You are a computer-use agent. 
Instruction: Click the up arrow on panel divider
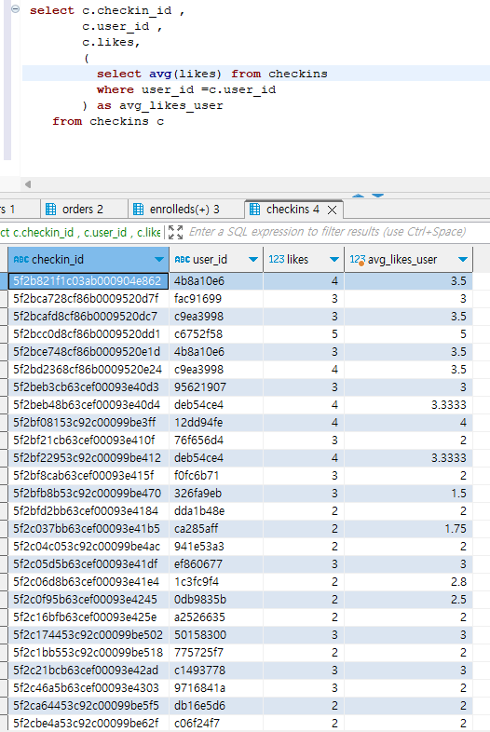(x=359, y=196)
